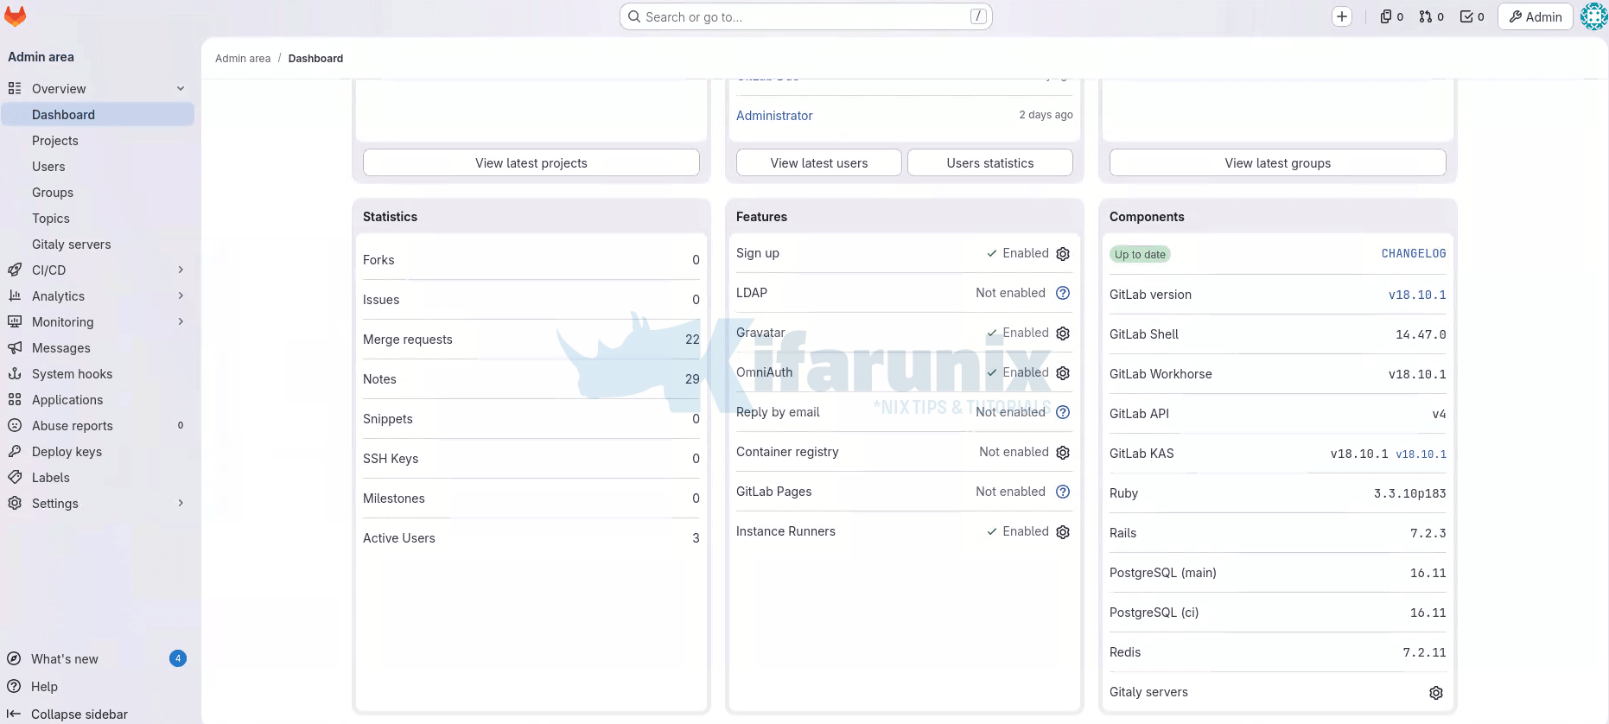Open LDAP help question icon
The width and height of the screenshot is (1609, 724).
pyautogui.click(x=1063, y=293)
